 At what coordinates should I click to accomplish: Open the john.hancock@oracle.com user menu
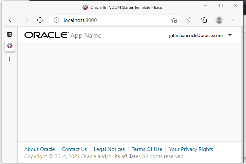click(x=200, y=35)
